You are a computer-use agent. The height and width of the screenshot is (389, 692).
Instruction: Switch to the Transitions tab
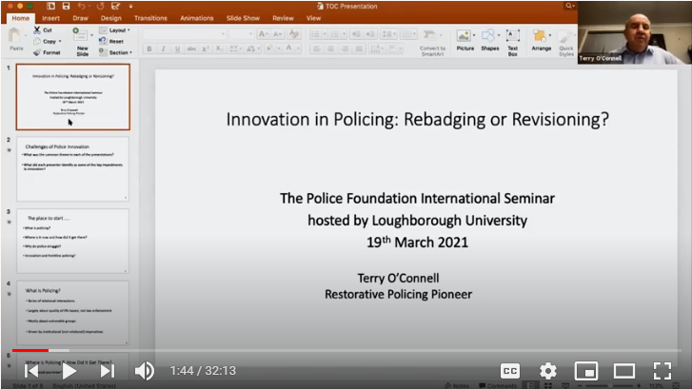click(150, 18)
